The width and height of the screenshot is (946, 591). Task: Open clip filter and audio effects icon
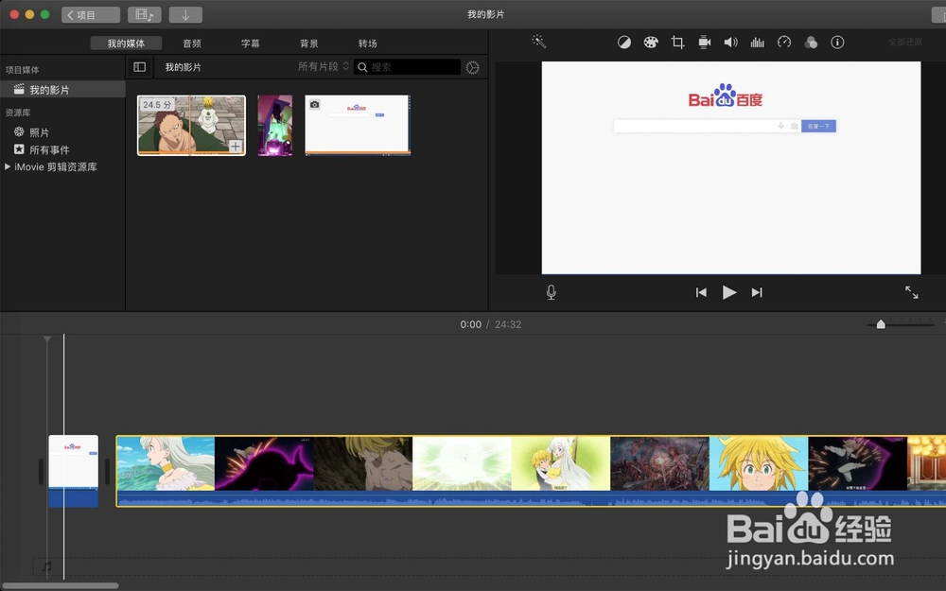click(x=811, y=43)
